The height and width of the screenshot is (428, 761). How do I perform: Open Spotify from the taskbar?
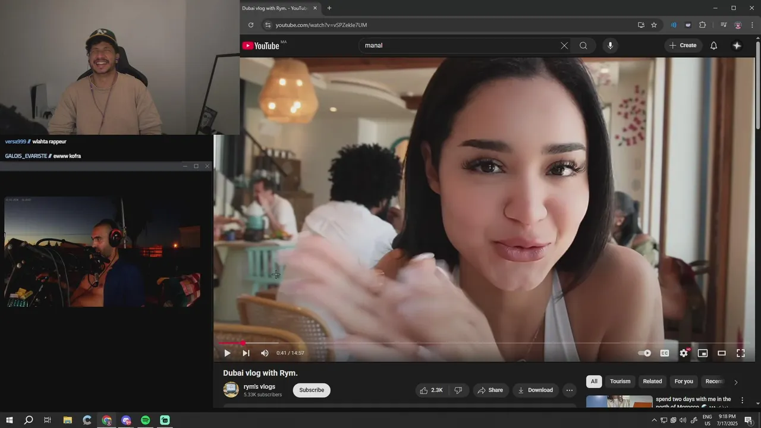click(146, 420)
